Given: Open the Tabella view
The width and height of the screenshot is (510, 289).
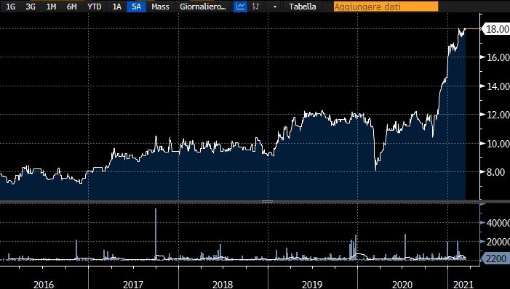Looking at the screenshot, I should point(303,7).
